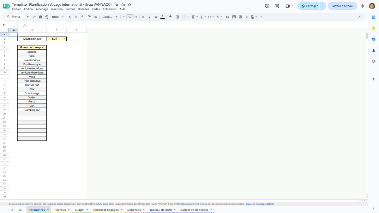Format cells as euro currency
Image resolution: width=379 pixels, height=213 pixels.
click(69, 17)
